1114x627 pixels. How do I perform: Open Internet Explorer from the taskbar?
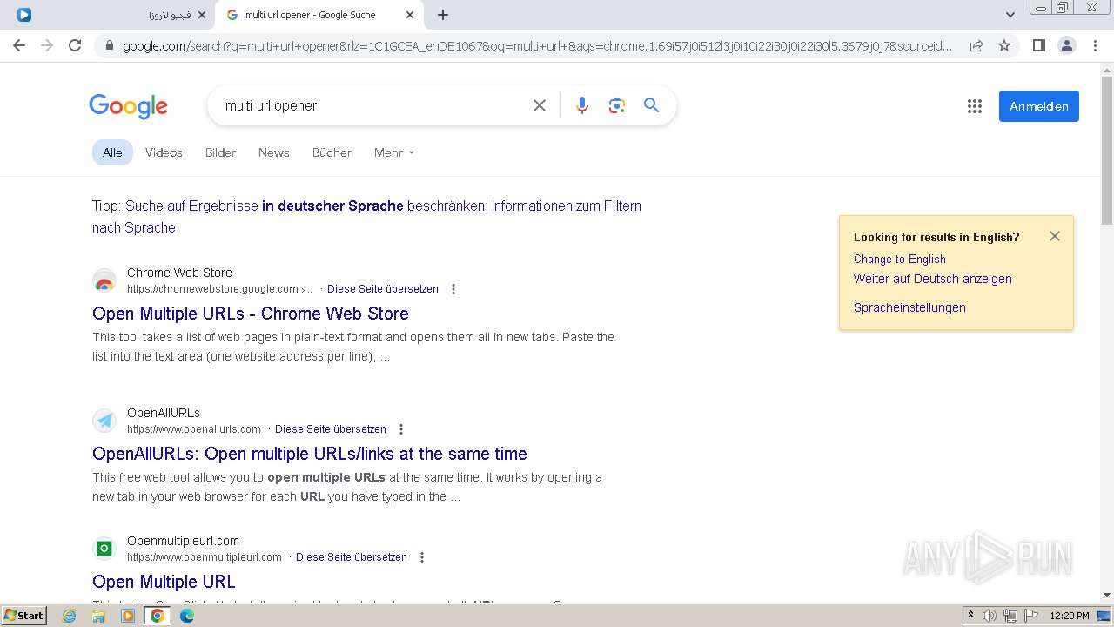[70, 616]
